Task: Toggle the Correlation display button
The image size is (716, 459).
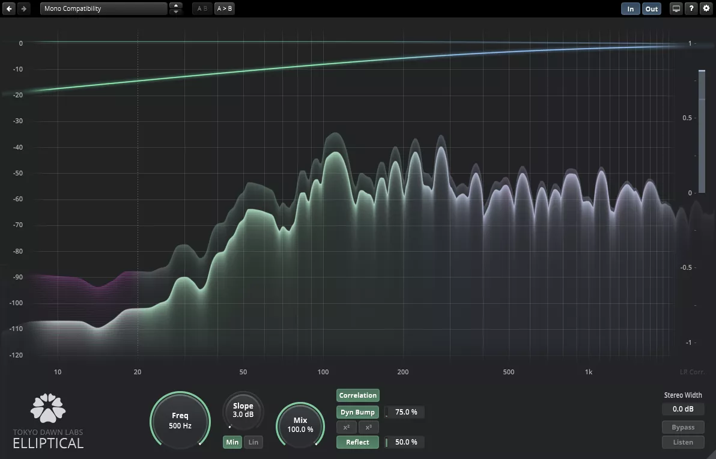Action: (358, 395)
